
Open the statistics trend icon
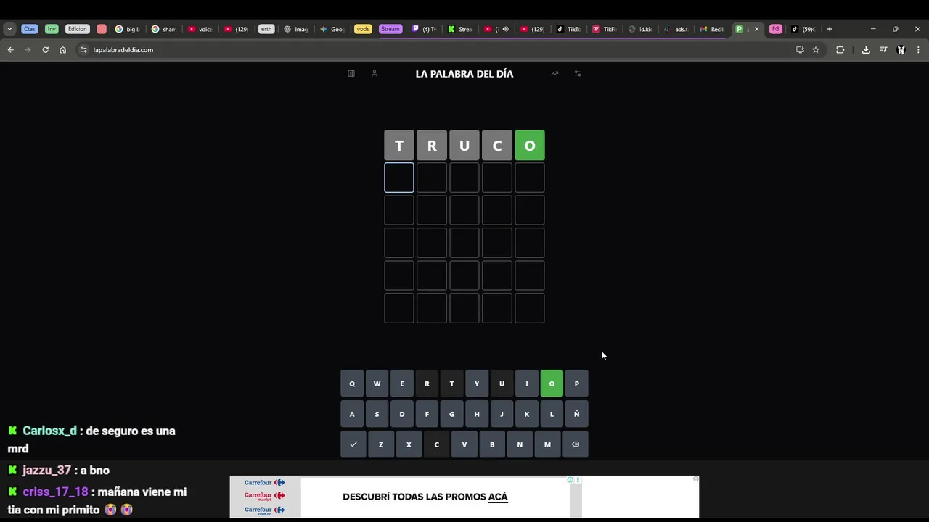pos(554,73)
